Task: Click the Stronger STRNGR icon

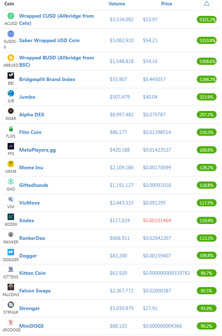Action: coord(11,305)
